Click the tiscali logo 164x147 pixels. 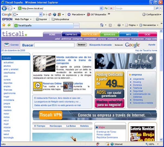point(15,34)
